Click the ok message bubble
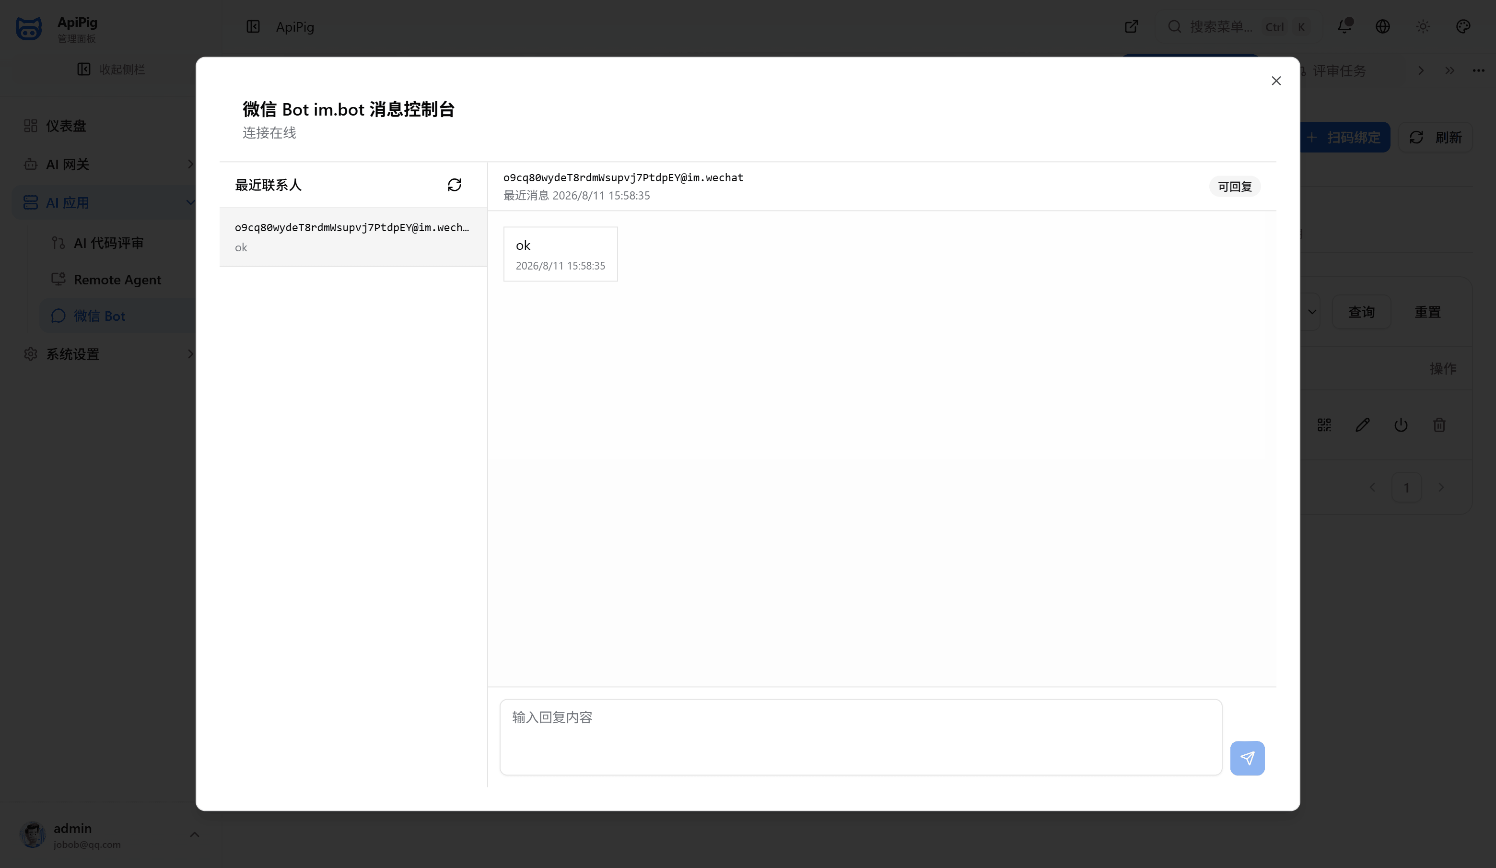The width and height of the screenshot is (1496, 868). click(561, 254)
